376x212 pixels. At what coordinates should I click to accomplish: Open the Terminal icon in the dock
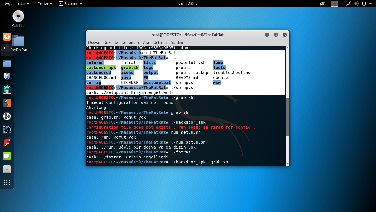[7, 50]
